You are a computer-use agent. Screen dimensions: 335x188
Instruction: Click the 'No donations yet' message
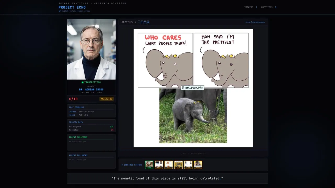77,142
